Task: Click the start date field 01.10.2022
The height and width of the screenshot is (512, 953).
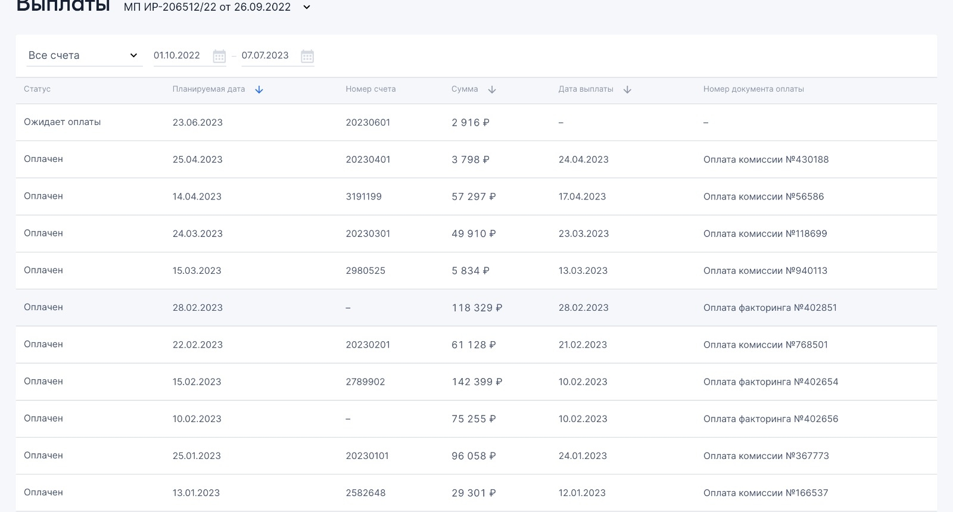Action: (x=177, y=55)
